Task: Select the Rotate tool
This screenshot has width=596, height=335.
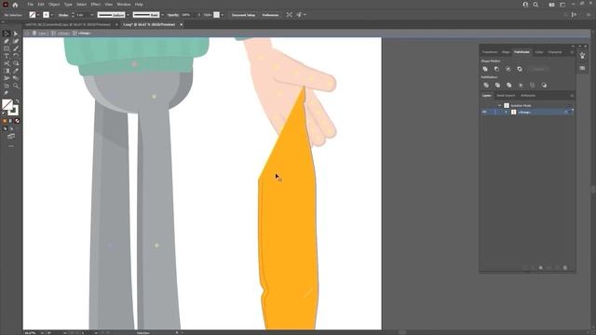Action: 16,56
